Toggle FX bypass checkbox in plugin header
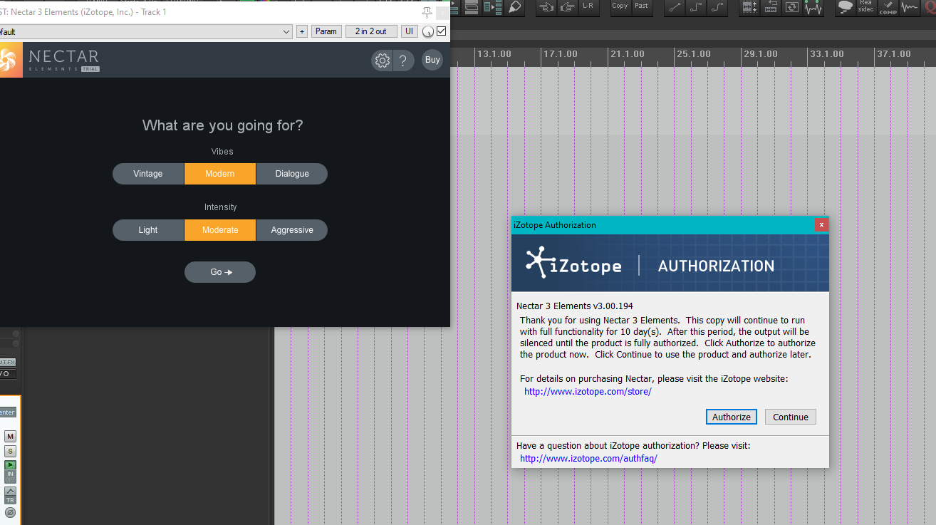Screen dimensions: 936x525 point(442,31)
